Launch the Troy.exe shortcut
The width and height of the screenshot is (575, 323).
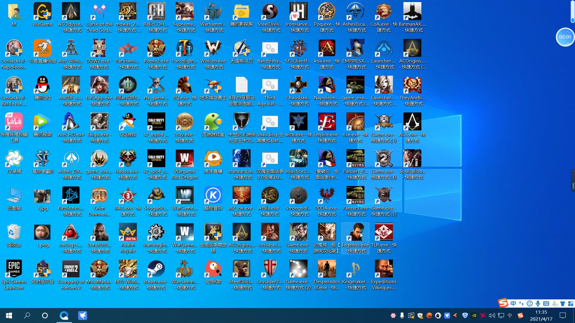coord(184,128)
